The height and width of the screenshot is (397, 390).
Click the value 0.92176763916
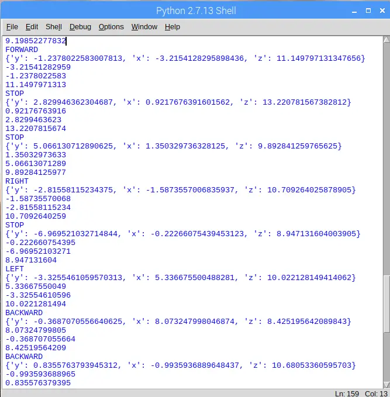click(36, 111)
